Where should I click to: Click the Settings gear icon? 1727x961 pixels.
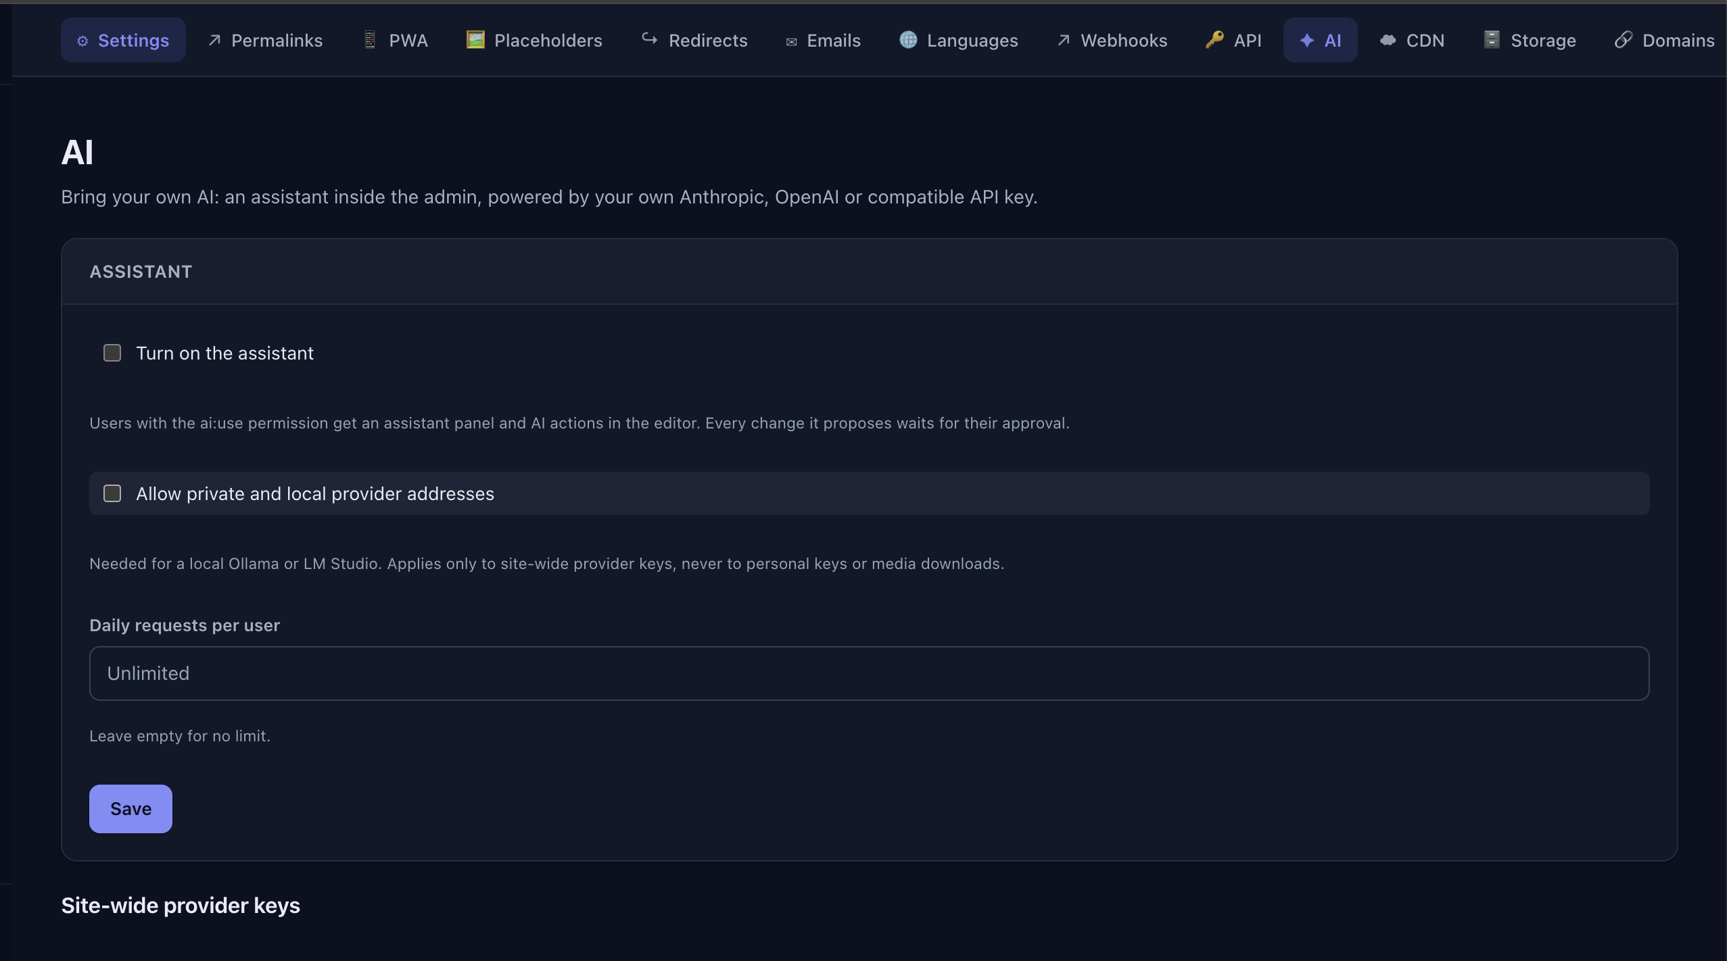point(82,41)
